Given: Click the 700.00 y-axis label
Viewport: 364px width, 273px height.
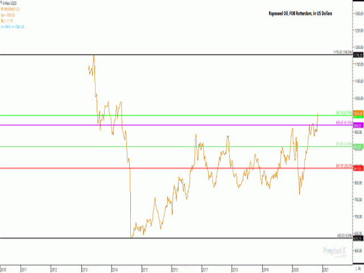Looking at the screenshot, I should [359, 217].
